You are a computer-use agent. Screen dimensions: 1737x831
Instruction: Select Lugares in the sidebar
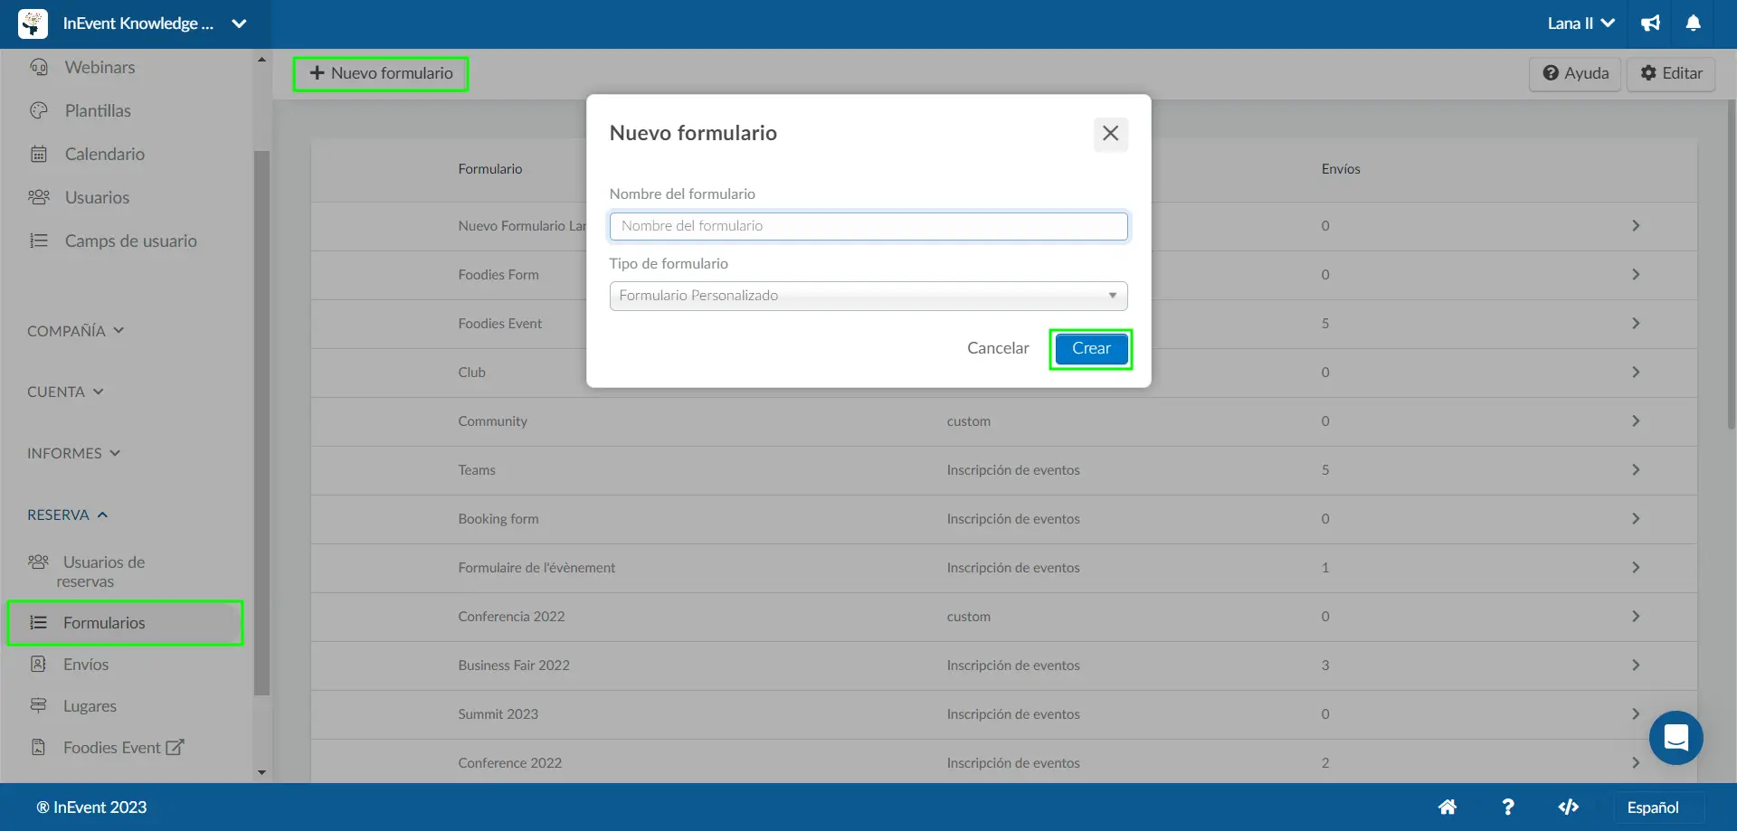click(90, 706)
